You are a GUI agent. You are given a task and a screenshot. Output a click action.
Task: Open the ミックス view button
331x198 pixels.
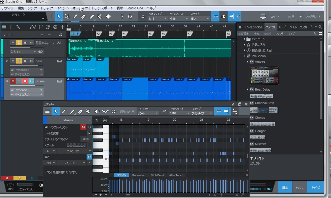pyautogui.click(x=300, y=188)
